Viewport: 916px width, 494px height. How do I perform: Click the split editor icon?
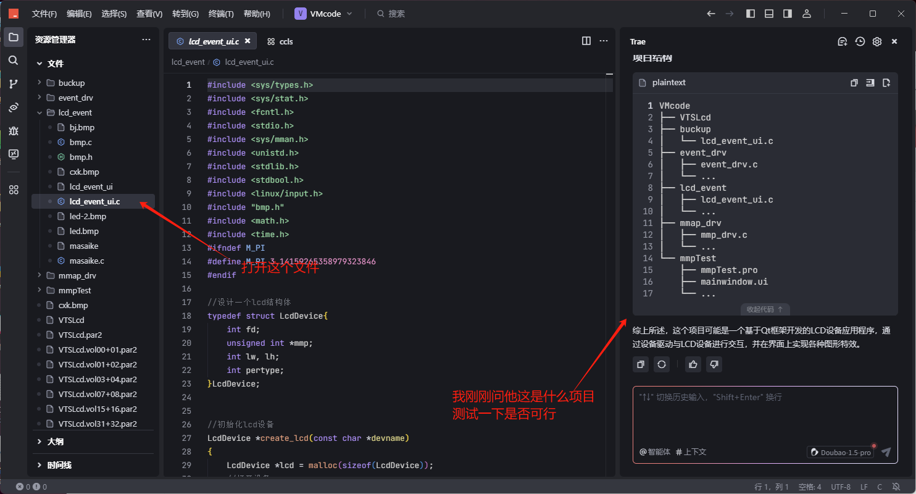[586, 41]
